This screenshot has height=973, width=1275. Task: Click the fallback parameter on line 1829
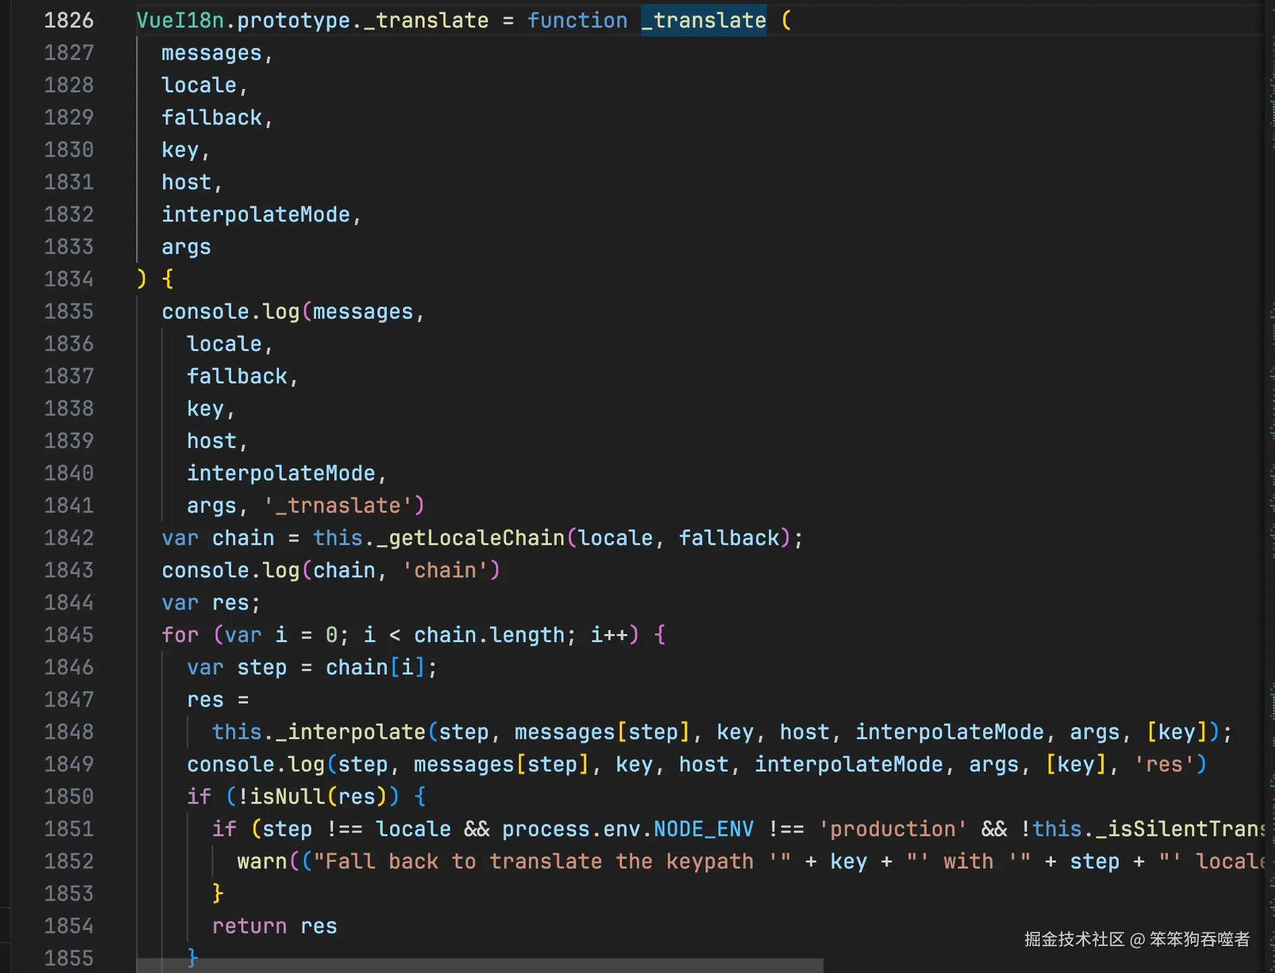[212, 117]
